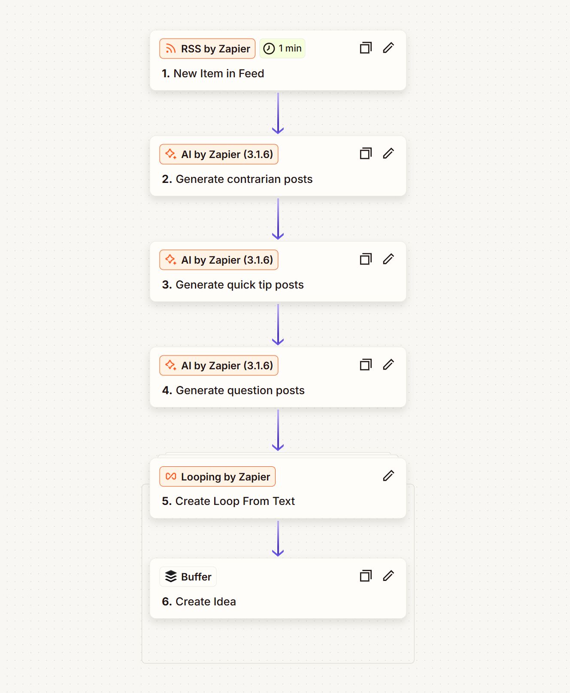The width and height of the screenshot is (570, 693).
Task: Click the AI sparkle icon on step 2
Action: (x=170, y=154)
